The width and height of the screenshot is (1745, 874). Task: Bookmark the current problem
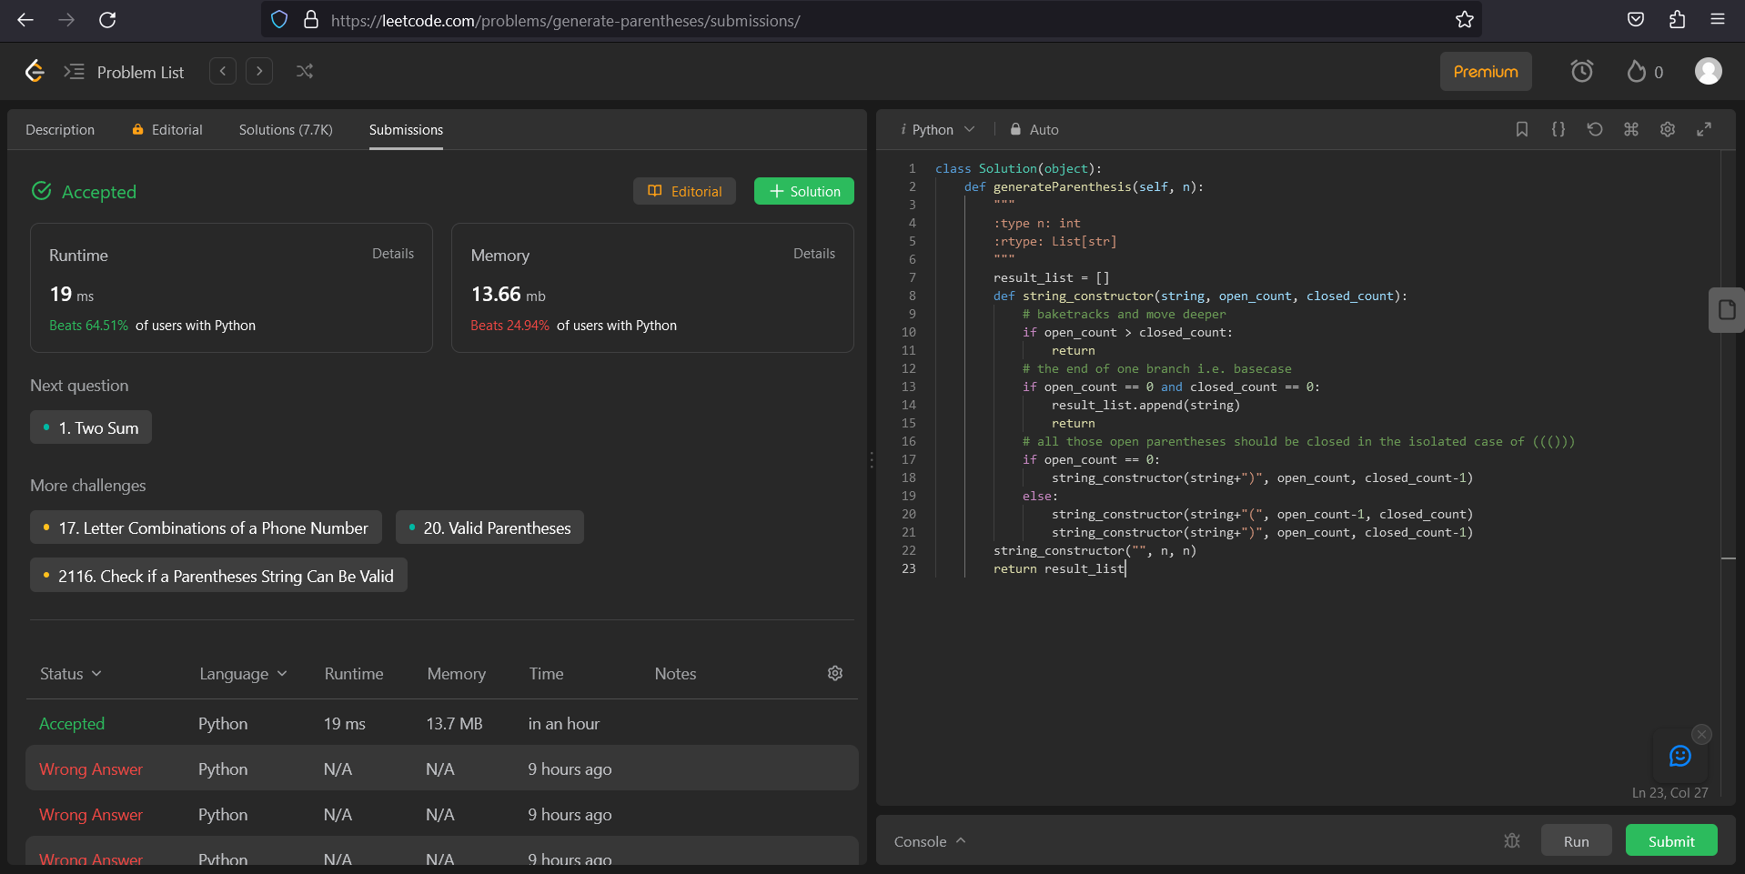coord(1521,129)
